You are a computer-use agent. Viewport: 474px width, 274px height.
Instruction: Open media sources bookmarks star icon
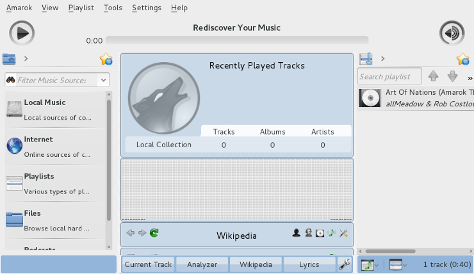[106, 59]
